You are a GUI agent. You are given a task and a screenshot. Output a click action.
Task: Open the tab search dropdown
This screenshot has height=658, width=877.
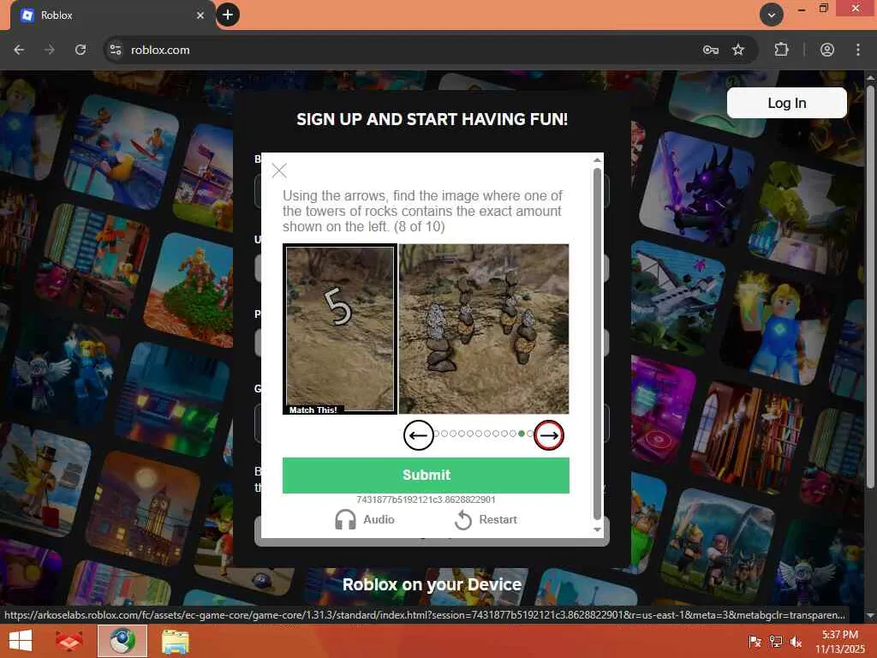pyautogui.click(x=772, y=15)
